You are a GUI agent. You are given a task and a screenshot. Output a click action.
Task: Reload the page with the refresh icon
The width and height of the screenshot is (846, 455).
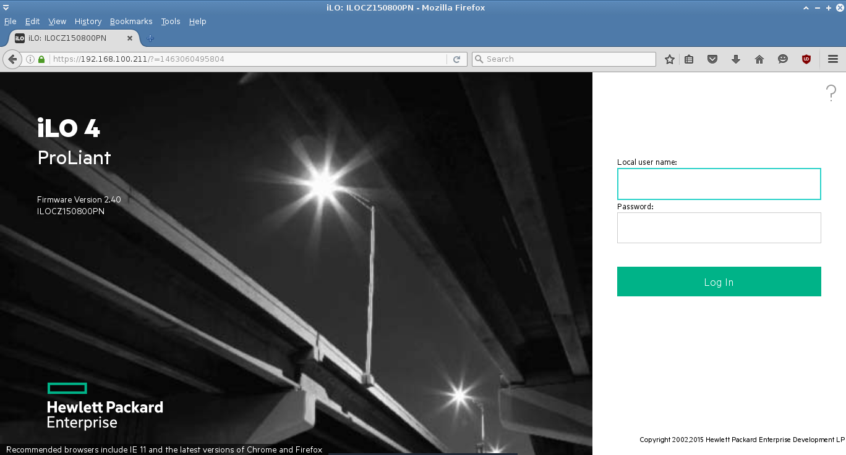click(456, 59)
